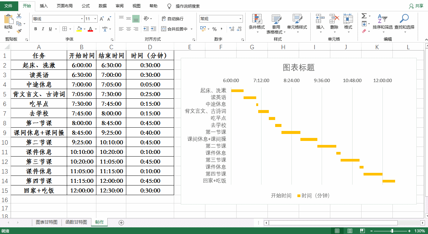Click the accounting number format icon

[203, 29]
